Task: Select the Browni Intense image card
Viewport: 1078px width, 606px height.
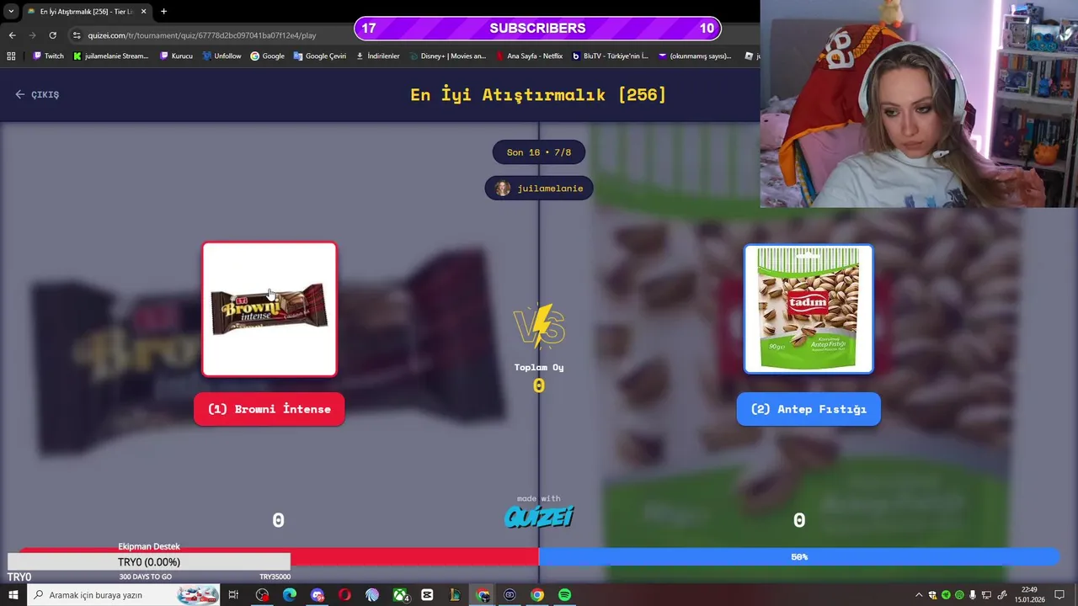Action: click(269, 309)
